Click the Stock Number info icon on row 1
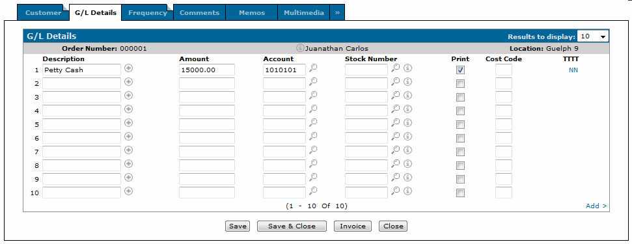Viewport: 632px width, 244px height. point(408,68)
